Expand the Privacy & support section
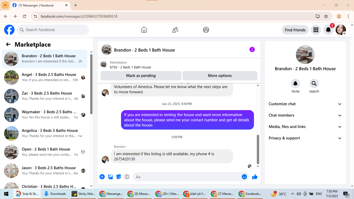 click(305, 138)
